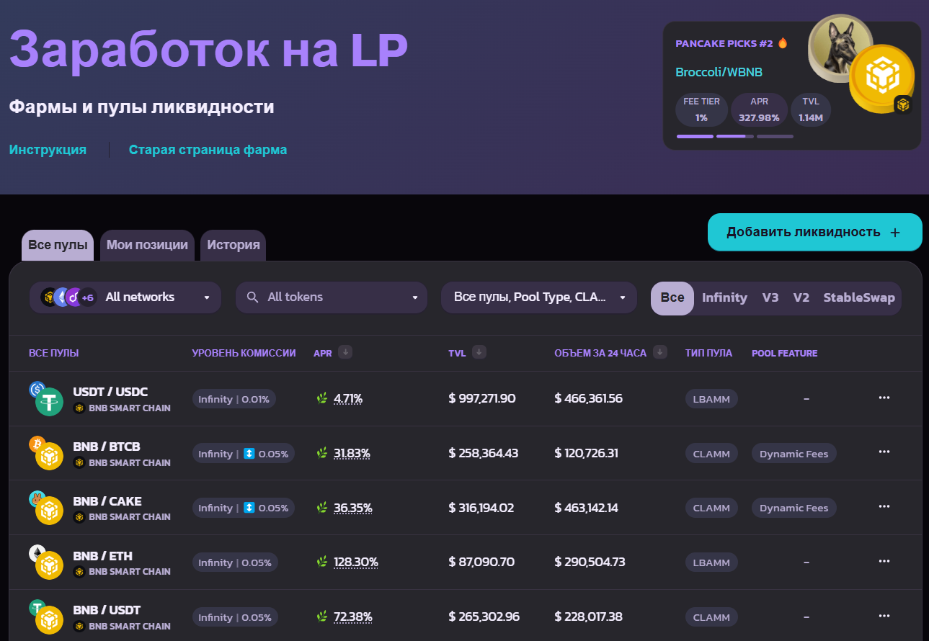This screenshot has height=641, width=929.
Task: Click the stacked network icons in All networks
Action: [68, 297]
